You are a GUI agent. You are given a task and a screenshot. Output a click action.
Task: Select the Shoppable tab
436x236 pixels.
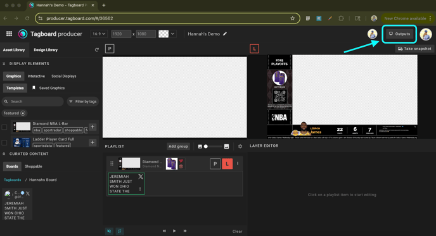(34, 166)
